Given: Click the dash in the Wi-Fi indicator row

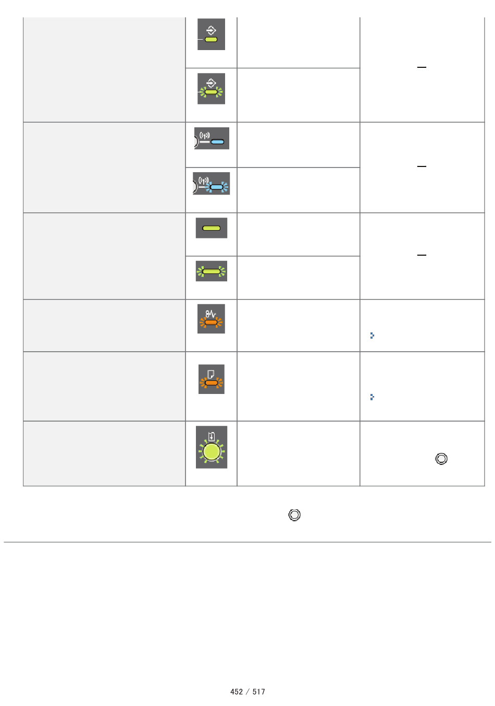Looking at the screenshot, I should pyautogui.click(x=422, y=166).
